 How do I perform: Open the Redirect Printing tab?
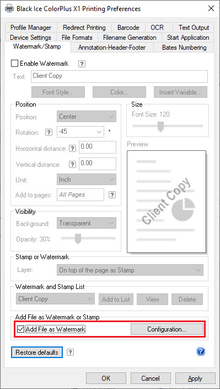(84, 28)
